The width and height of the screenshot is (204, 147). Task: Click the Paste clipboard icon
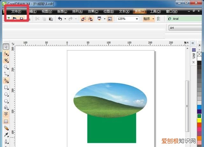pos(51,19)
